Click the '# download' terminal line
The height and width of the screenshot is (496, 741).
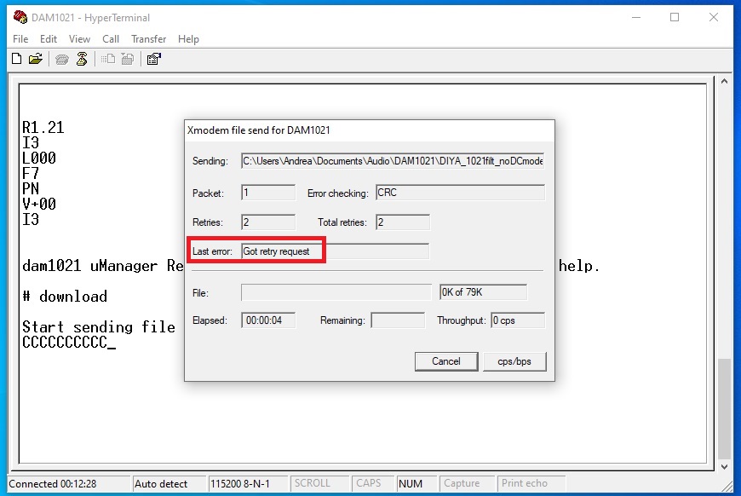click(x=66, y=297)
